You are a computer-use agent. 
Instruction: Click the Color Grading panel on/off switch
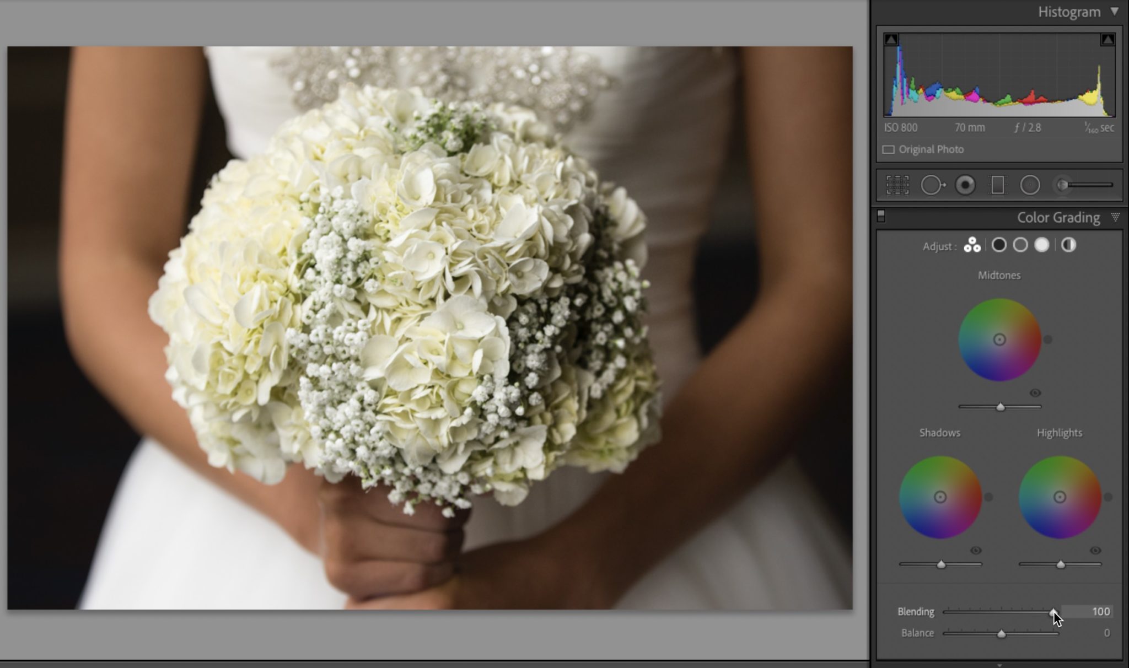point(881,216)
